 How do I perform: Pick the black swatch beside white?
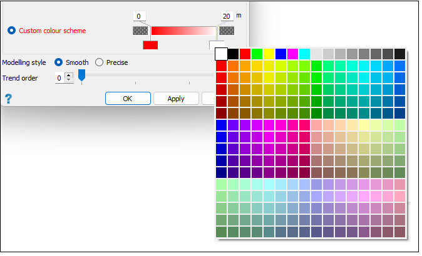click(x=234, y=54)
